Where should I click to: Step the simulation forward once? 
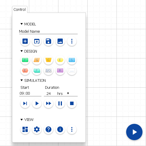pyautogui.click(x=25, y=103)
